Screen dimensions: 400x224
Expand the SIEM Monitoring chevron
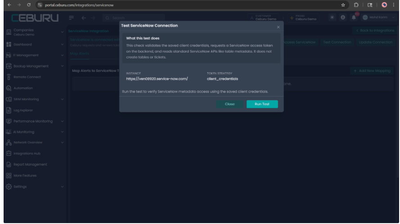(62, 99)
